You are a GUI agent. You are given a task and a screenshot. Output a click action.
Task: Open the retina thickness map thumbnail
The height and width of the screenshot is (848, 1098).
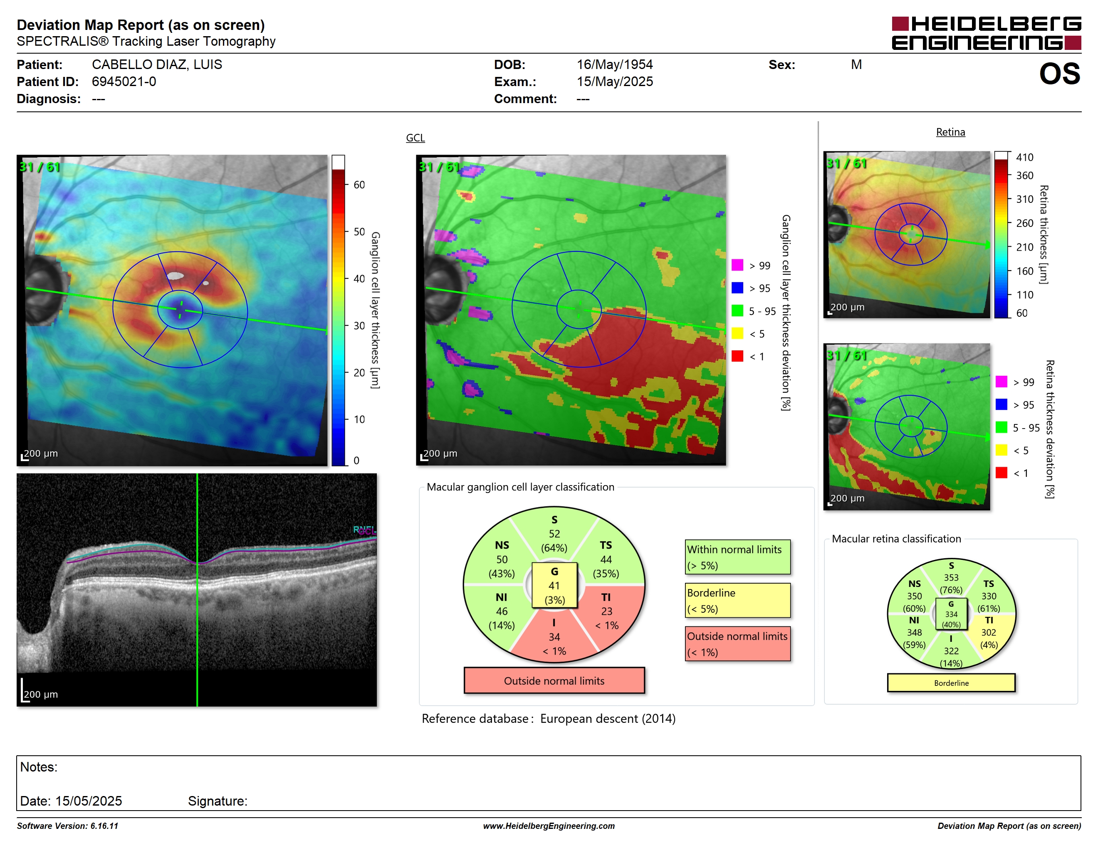coord(906,234)
